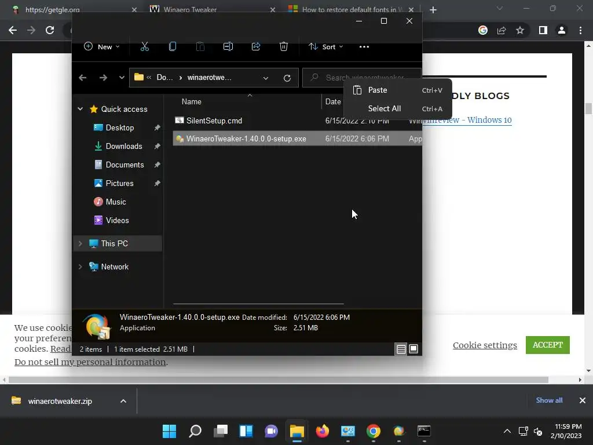Click the green ACCEPT cookies button
The width and height of the screenshot is (593, 445).
click(x=548, y=345)
